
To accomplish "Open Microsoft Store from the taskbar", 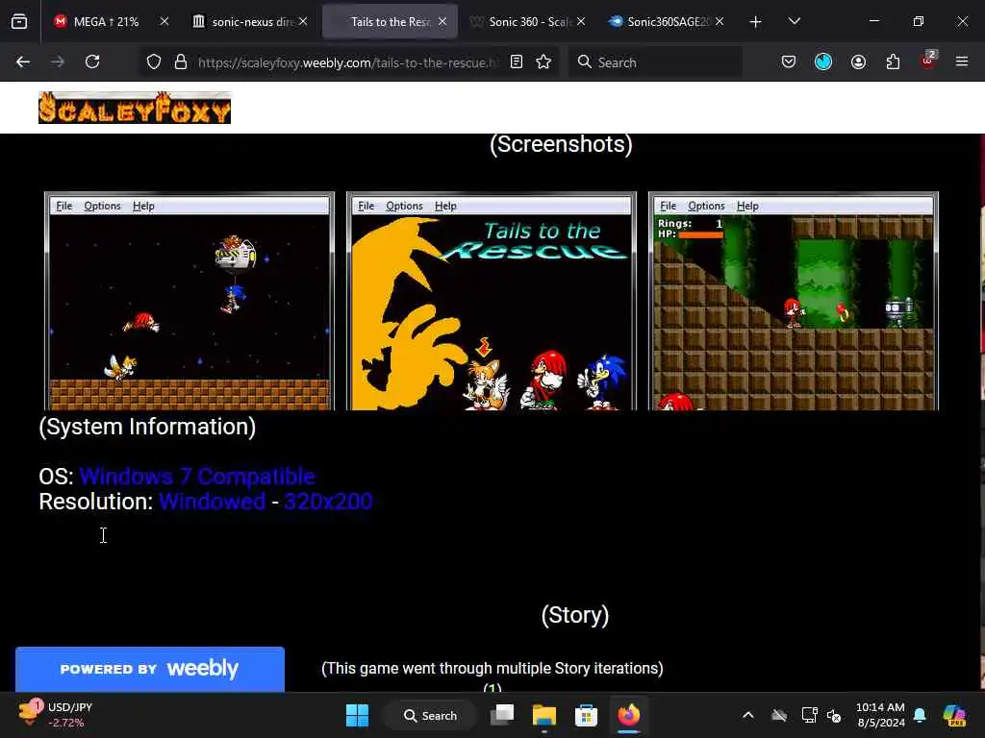I will (586, 715).
